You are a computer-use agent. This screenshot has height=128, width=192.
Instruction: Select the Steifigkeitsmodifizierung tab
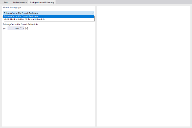tap(42, 3)
